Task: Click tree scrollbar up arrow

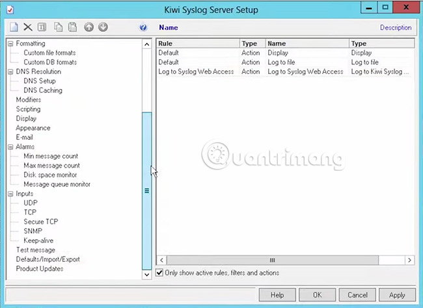Action: [x=147, y=44]
